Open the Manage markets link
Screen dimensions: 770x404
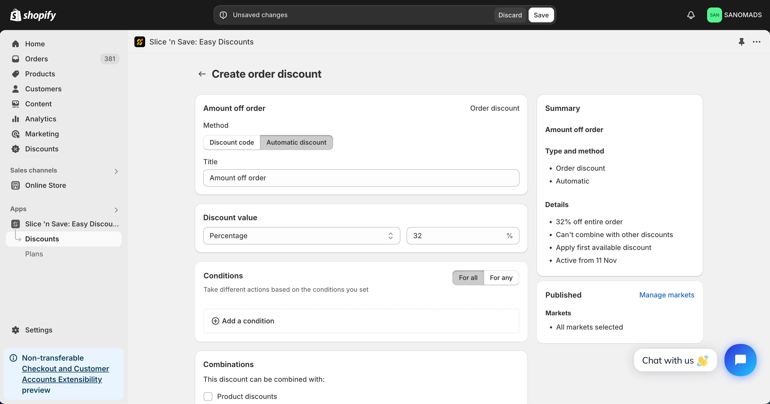[x=667, y=295]
